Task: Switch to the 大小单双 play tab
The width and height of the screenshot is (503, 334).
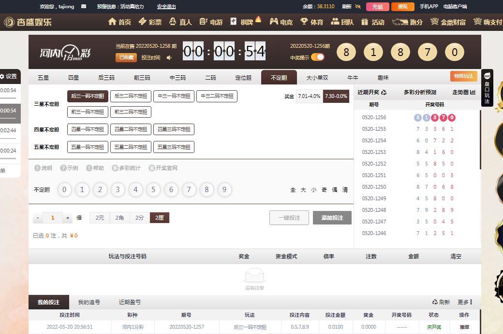Action: [317, 78]
